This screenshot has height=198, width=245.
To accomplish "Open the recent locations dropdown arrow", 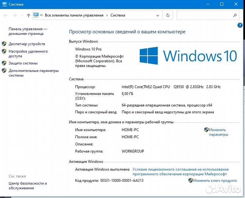I will 22,15.
